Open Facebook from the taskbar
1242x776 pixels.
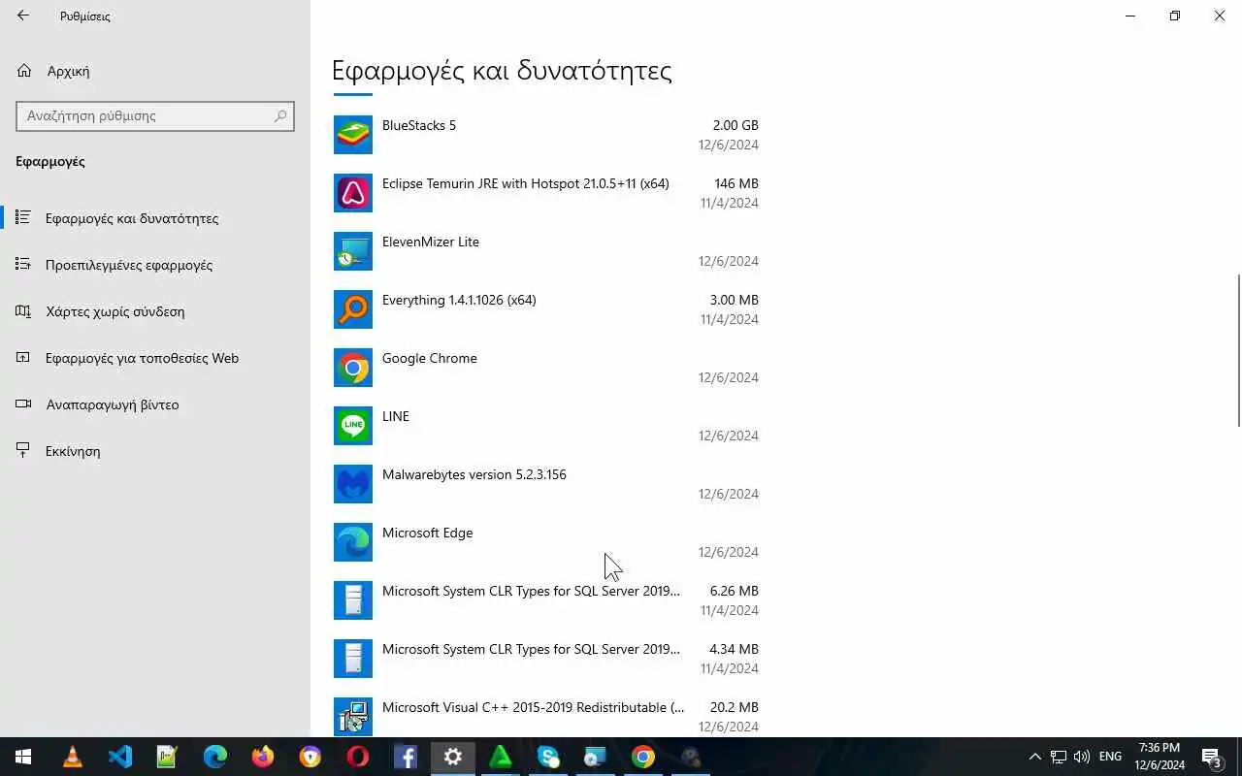point(406,757)
